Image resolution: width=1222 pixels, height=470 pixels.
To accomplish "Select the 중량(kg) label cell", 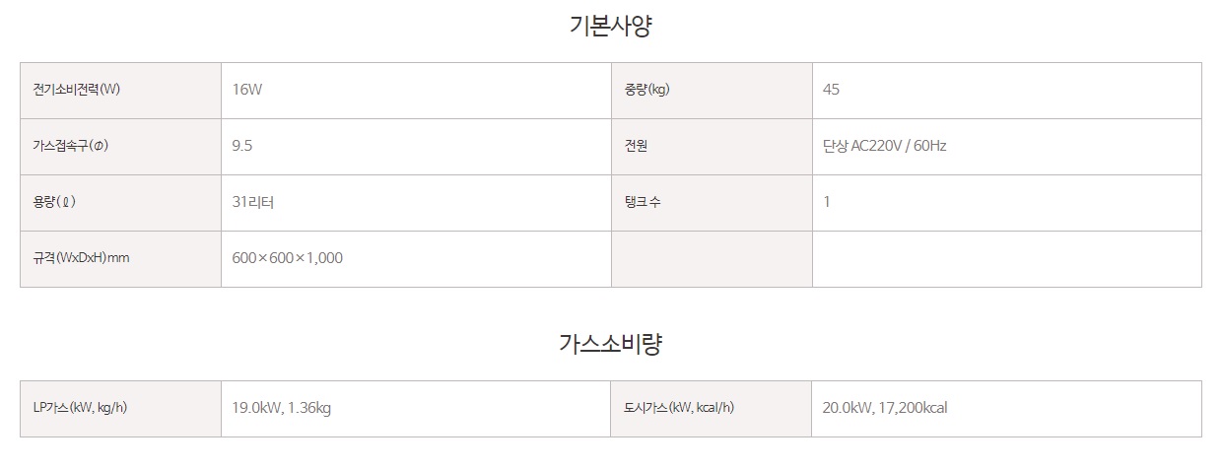I will [x=712, y=91].
